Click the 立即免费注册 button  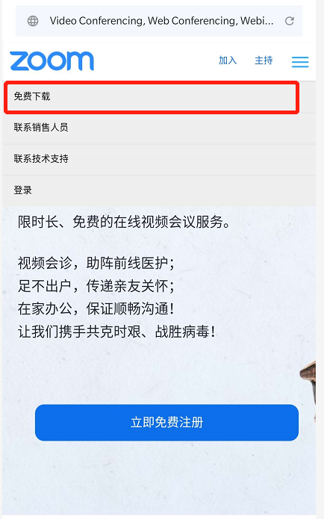click(x=166, y=423)
